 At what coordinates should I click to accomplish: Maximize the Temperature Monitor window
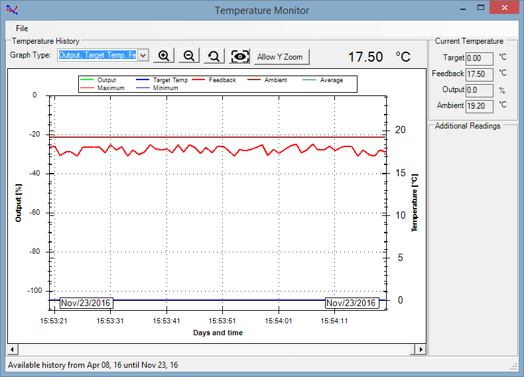coord(481,8)
